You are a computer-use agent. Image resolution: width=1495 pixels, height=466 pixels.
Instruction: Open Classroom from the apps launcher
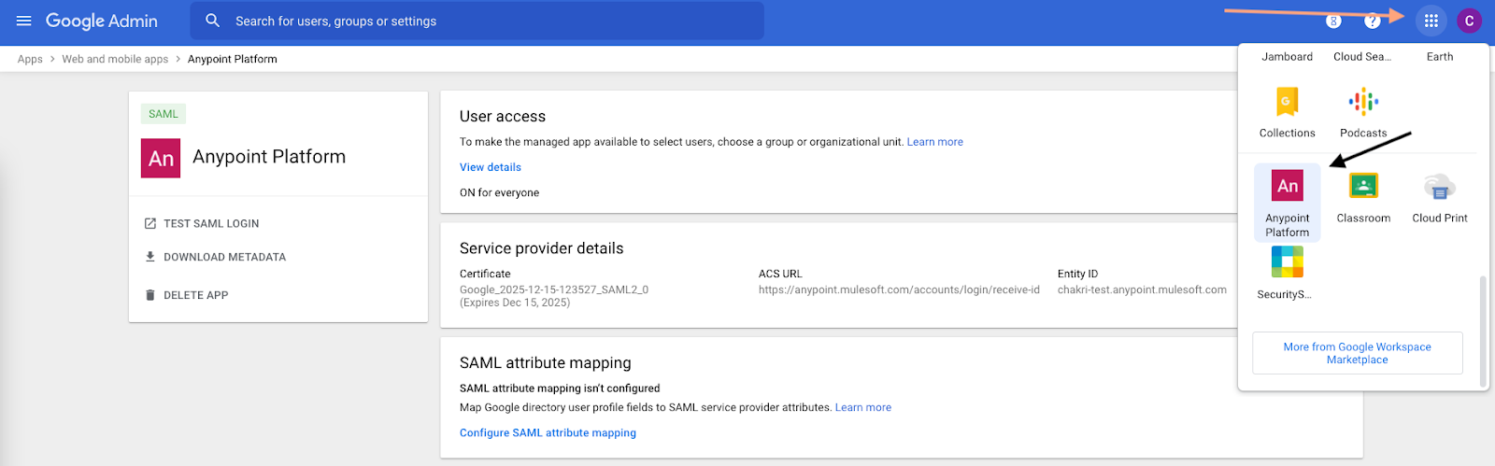coord(1363,196)
